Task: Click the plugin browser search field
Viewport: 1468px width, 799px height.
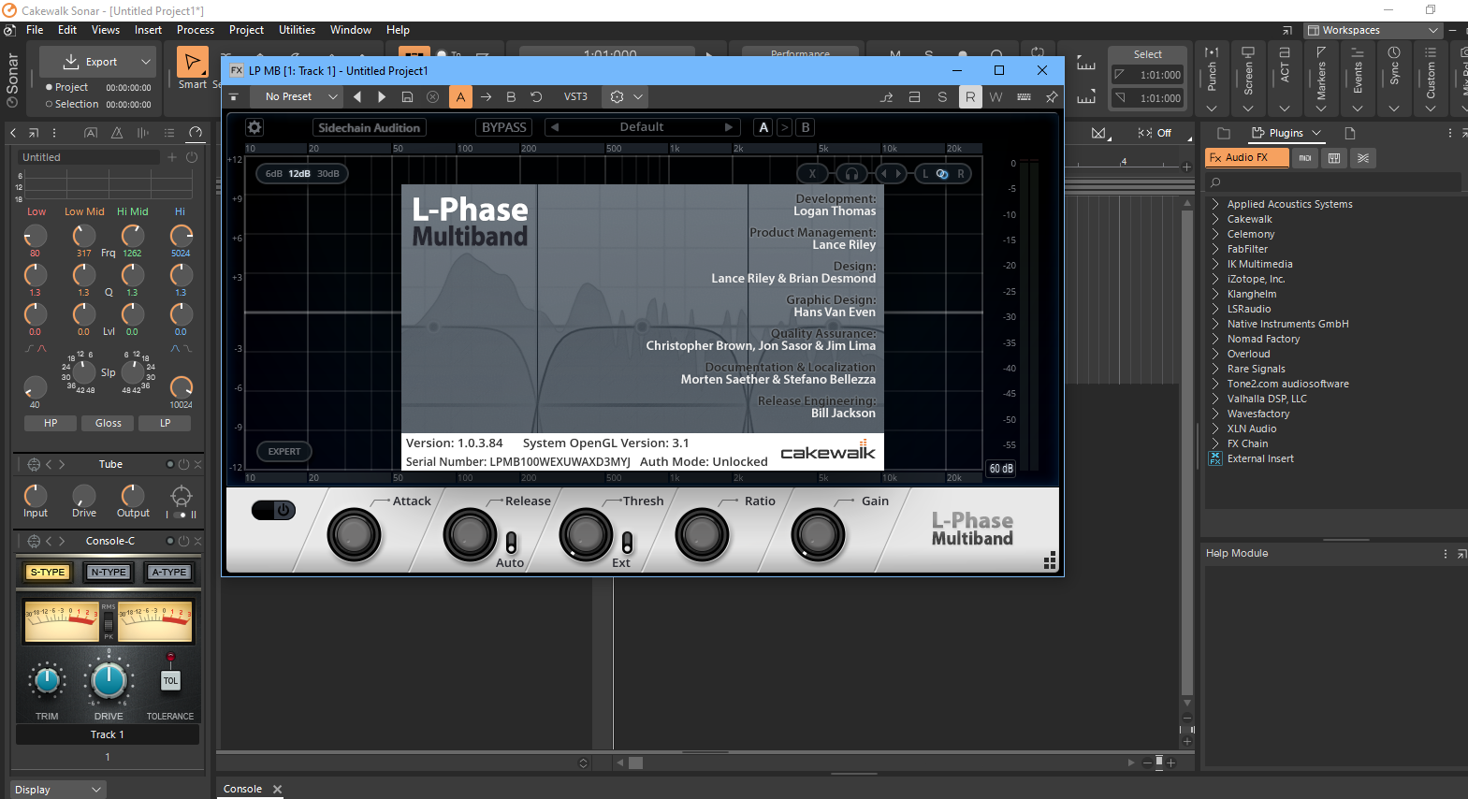Action: (x=1332, y=182)
